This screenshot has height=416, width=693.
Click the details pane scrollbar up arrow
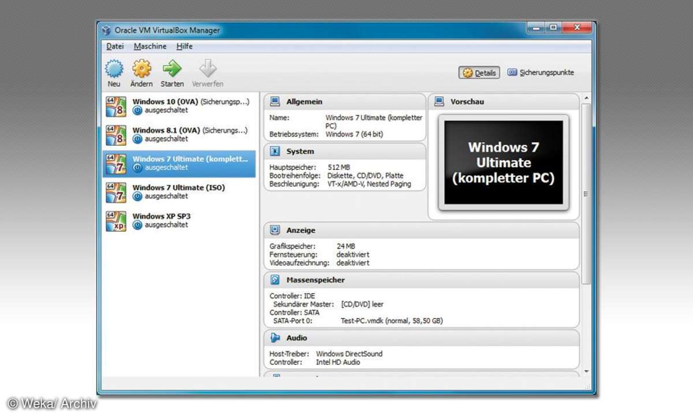tap(587, 98)
